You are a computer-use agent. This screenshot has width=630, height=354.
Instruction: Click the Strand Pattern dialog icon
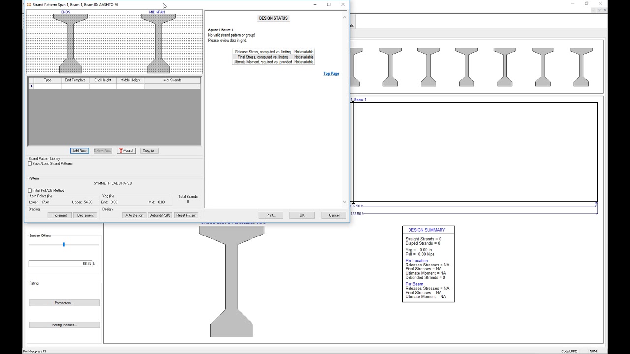(x=29, y=5)
